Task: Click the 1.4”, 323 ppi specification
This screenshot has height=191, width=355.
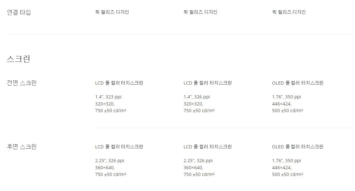Action: (108, 97)
